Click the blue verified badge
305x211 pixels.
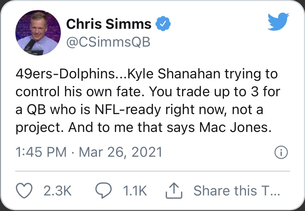[x=163, y=24]
